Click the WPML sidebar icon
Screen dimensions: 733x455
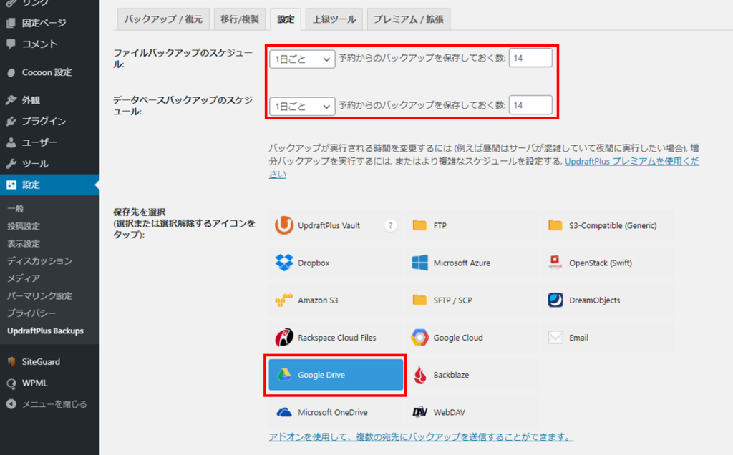click(11, 383)
